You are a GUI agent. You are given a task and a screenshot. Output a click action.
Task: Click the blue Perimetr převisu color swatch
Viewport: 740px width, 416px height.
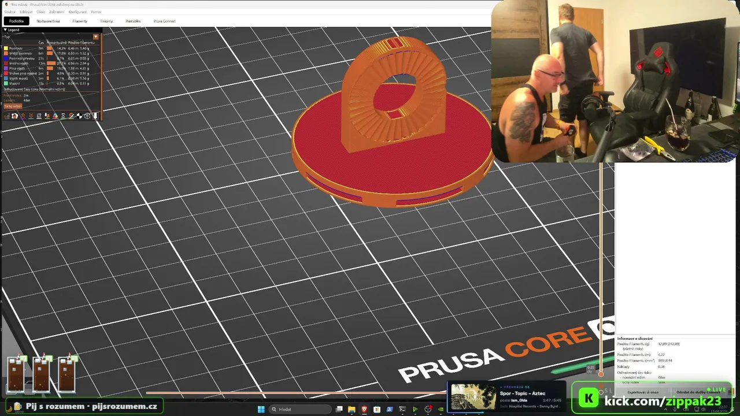pyautogui.click(x=6, y=58)
